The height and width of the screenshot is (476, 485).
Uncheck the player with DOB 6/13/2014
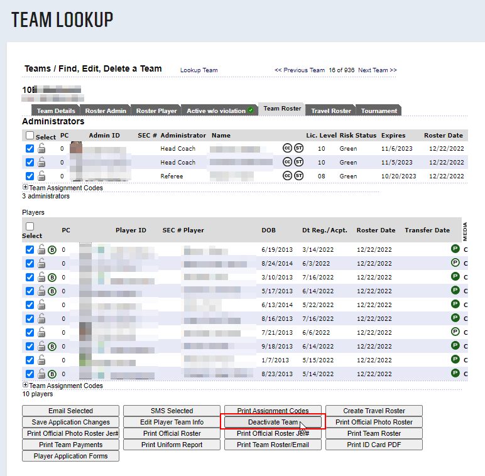click(30, 305)
